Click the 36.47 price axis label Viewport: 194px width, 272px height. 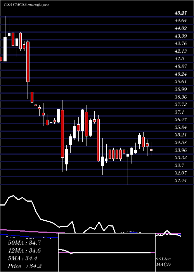tap(181, 120)
